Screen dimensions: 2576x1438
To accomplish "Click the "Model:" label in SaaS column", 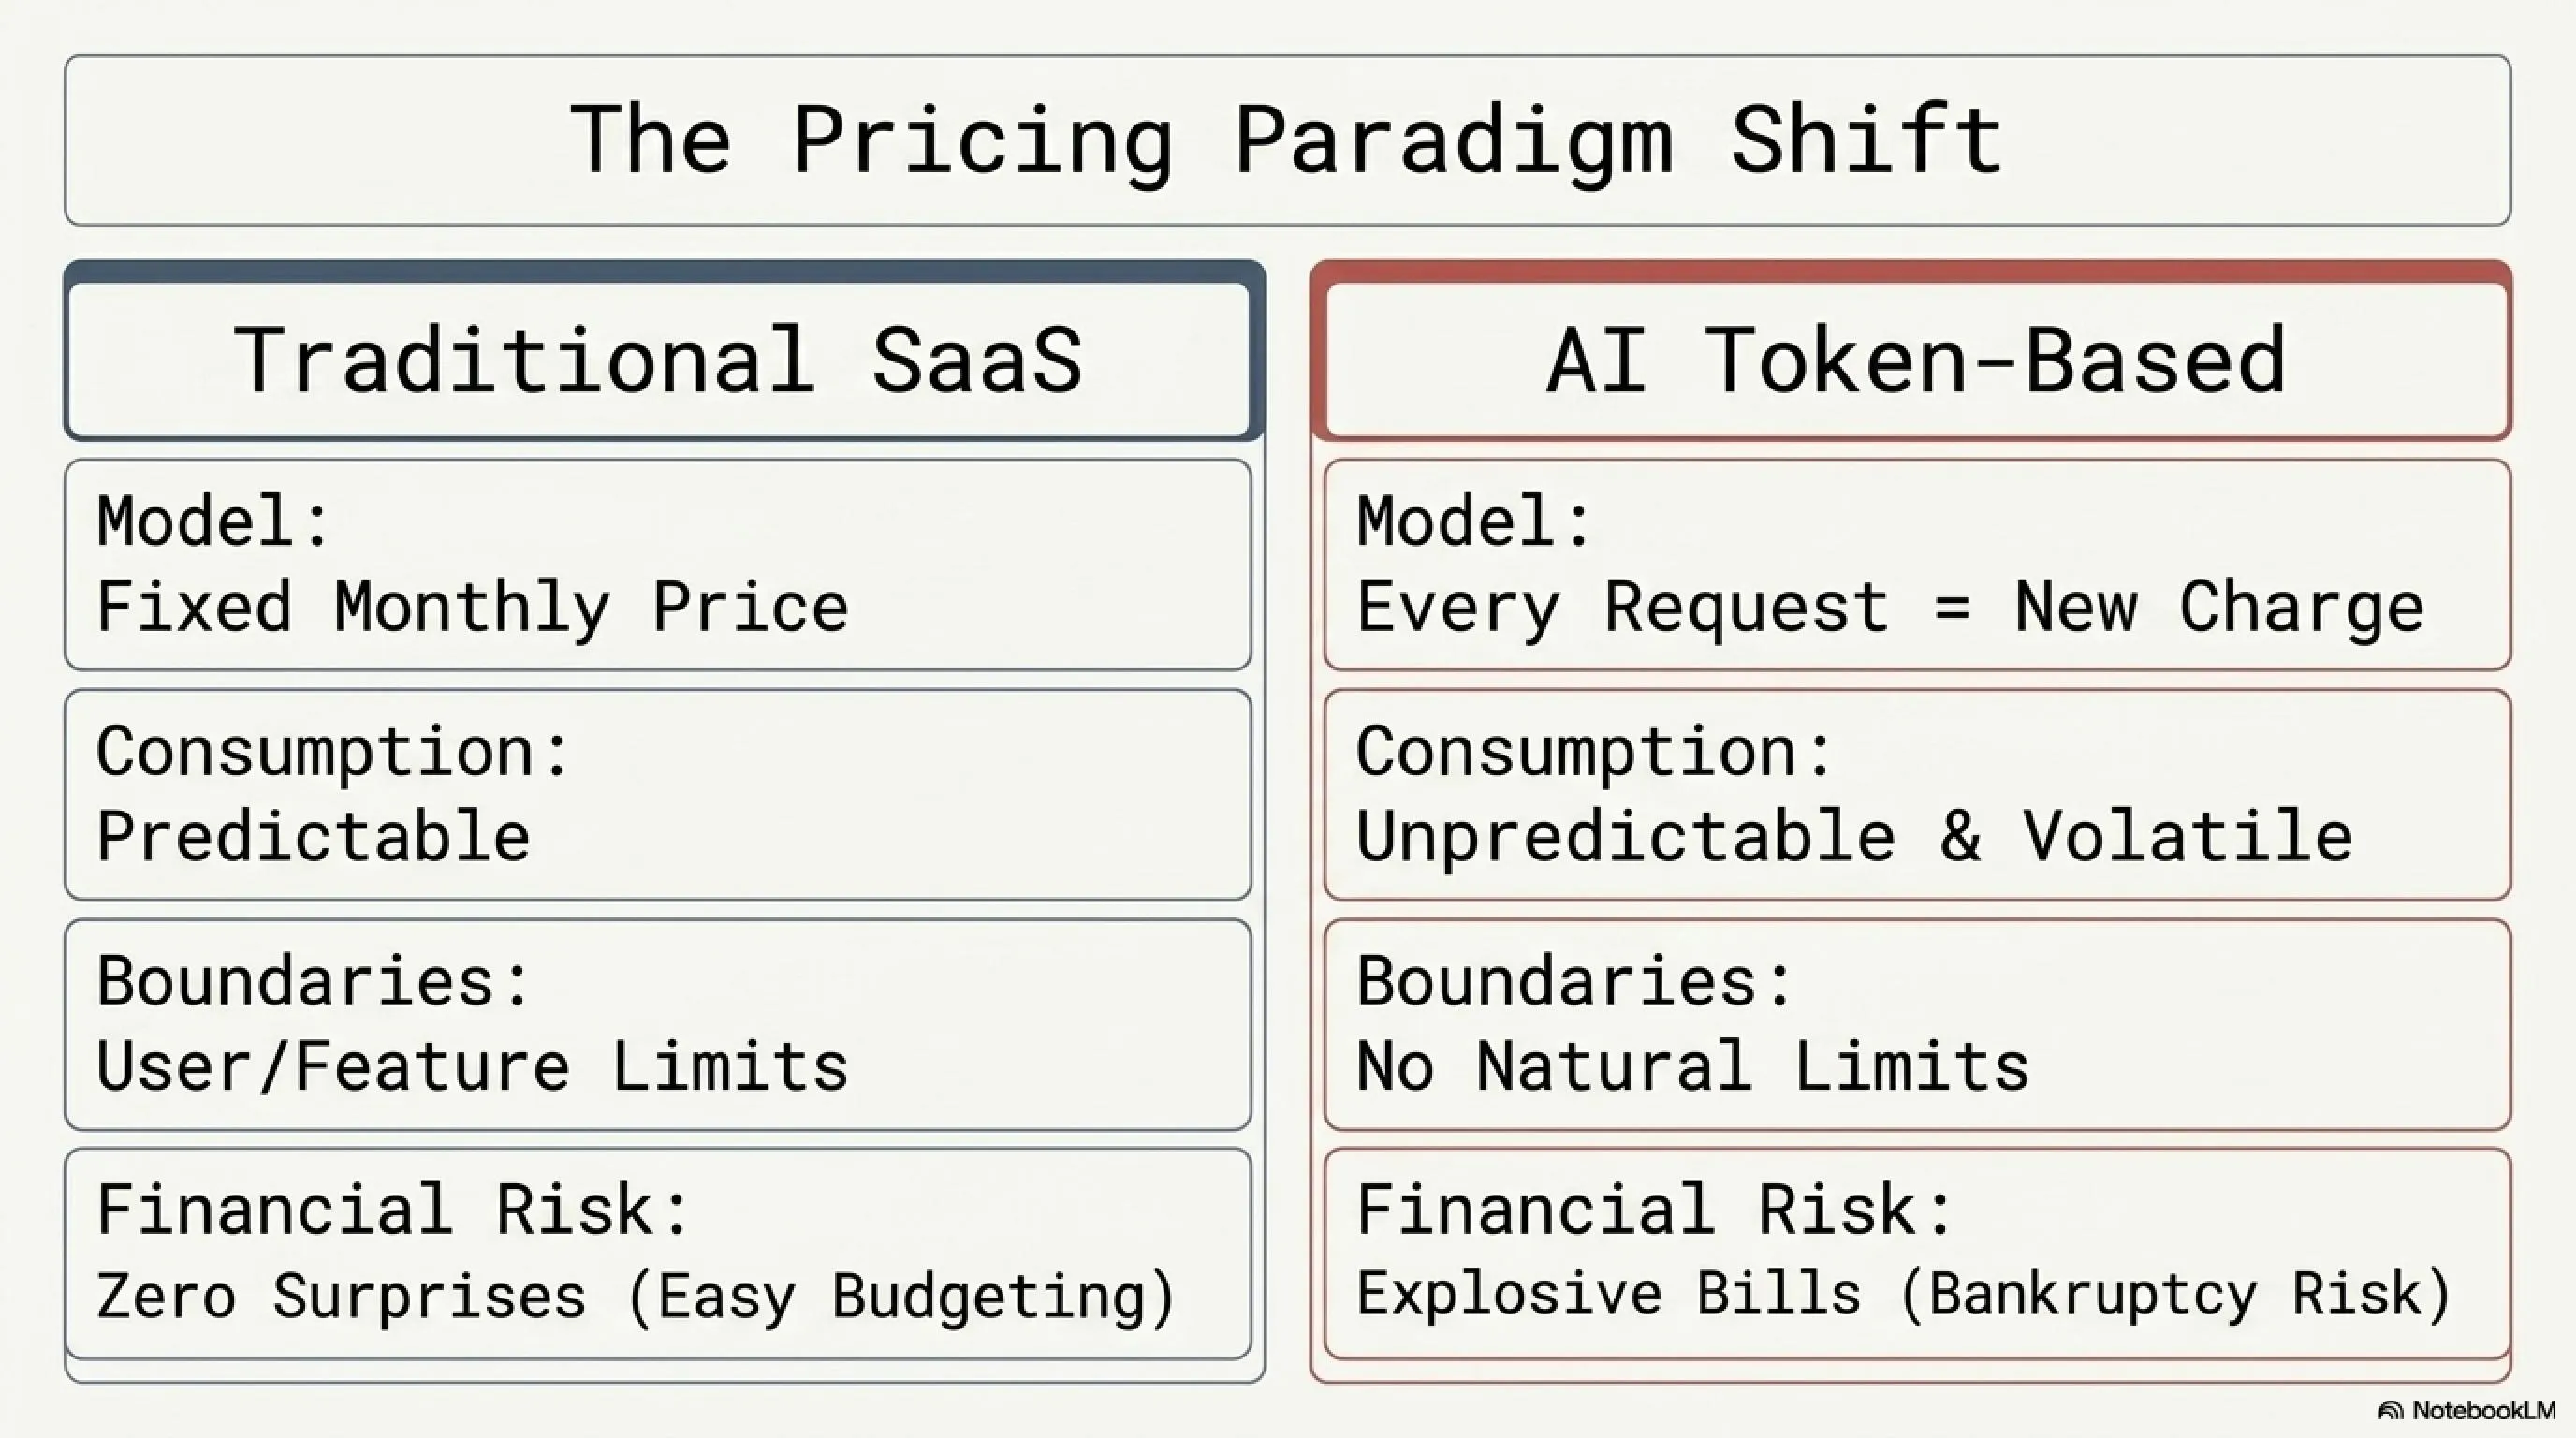I will click(212, 521).
